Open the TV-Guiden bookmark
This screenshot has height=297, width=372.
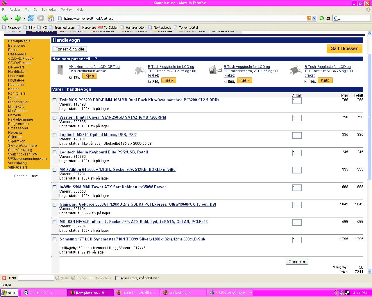[x=108, y=28]
